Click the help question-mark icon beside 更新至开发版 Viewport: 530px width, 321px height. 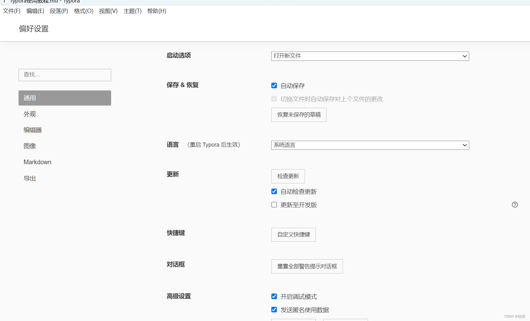click(515, 205)
